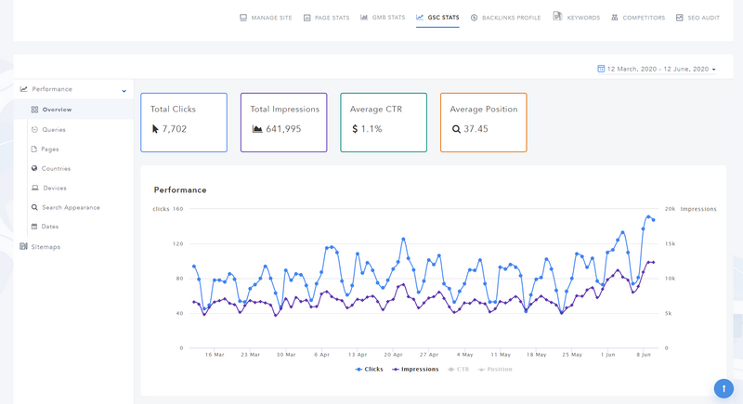Click the Performance chart icon in sidebar
The width and height of the screenshot is (743, 404).
(x=24, y=89)
